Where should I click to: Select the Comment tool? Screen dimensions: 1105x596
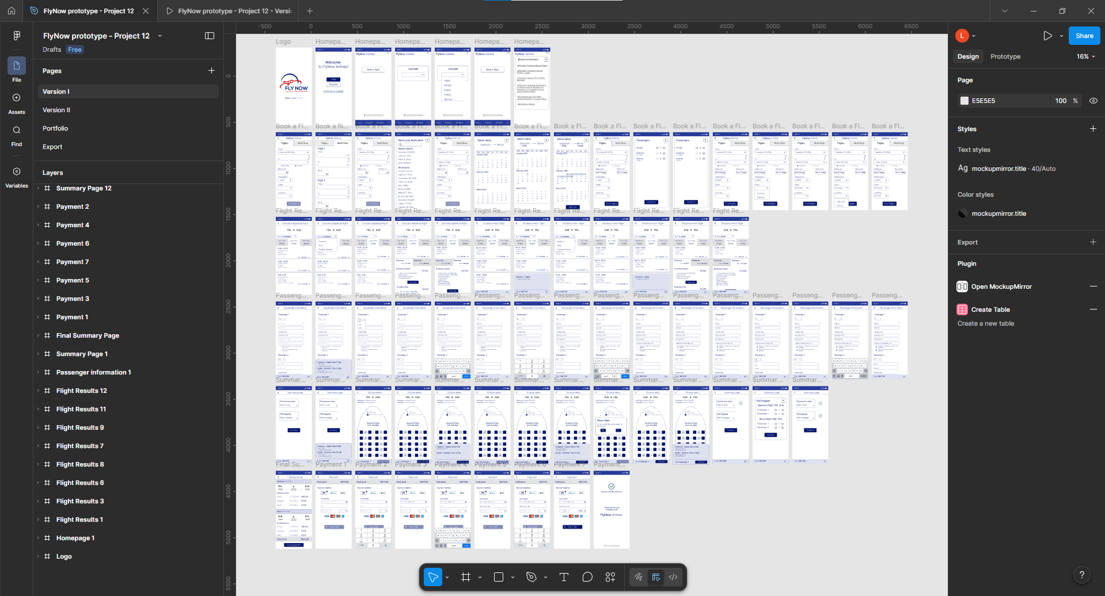click(587, 577)
